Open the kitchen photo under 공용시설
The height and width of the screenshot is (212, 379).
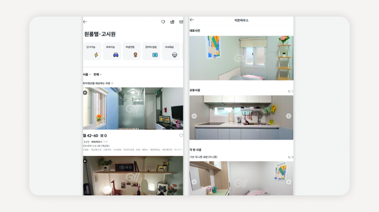241,118
